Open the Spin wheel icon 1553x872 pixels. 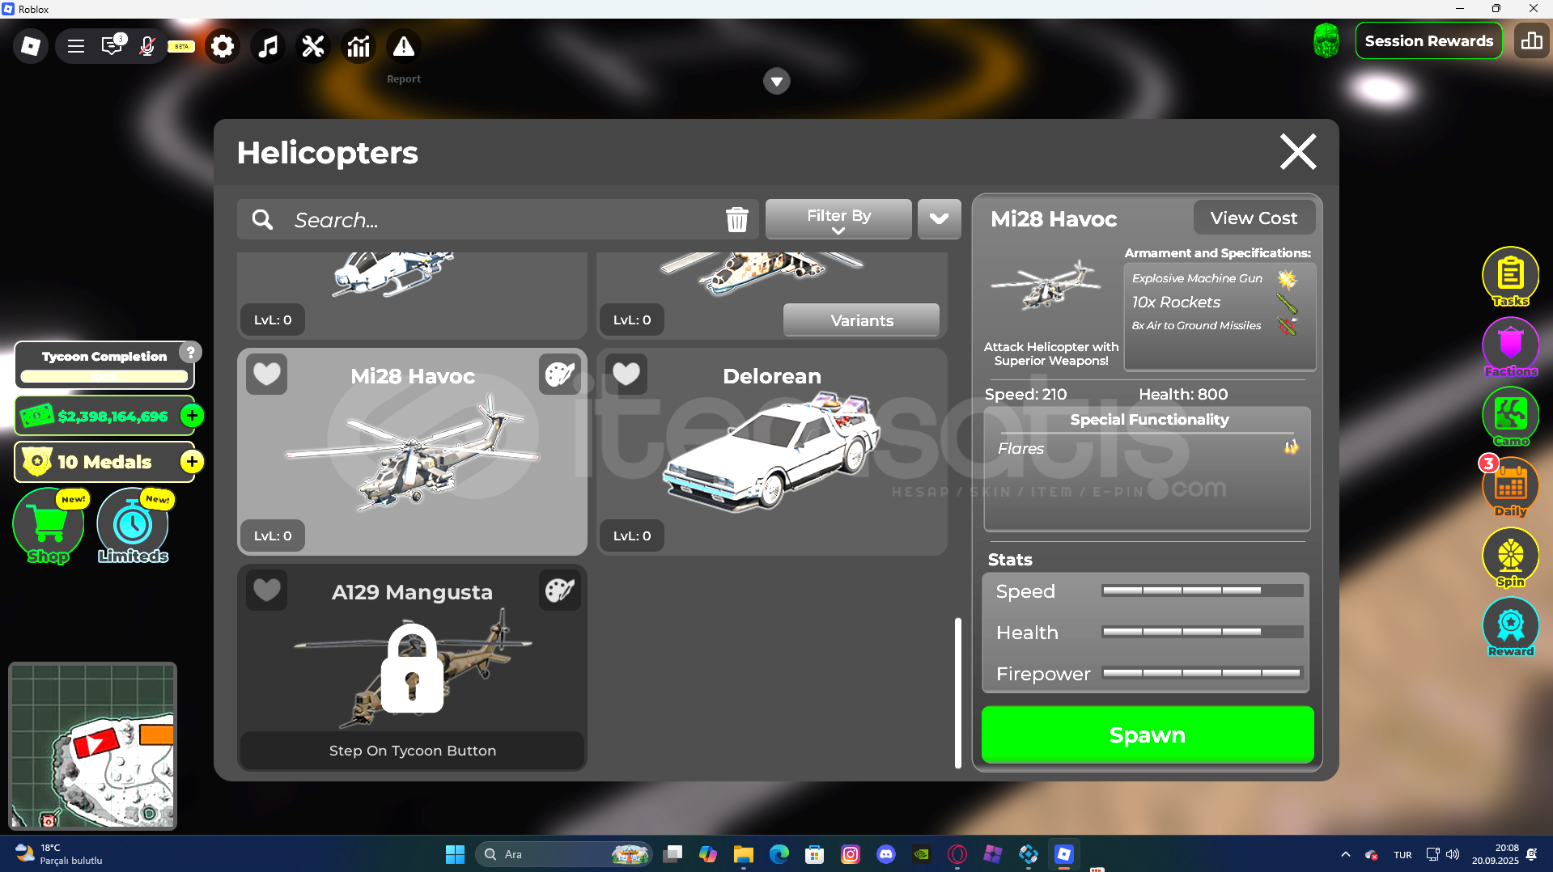1510,557
